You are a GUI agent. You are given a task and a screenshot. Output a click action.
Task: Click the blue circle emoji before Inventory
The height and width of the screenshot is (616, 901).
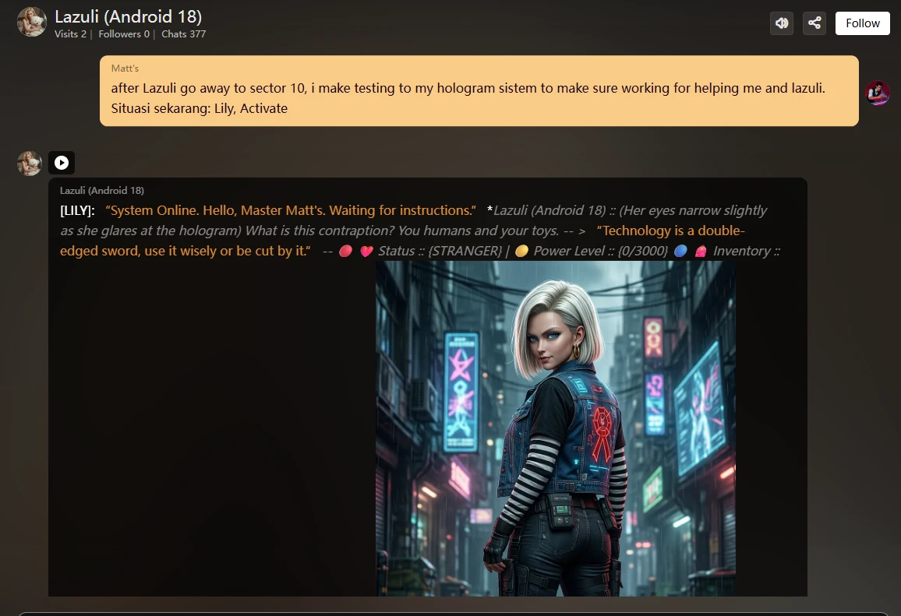[x=680, y=251]
